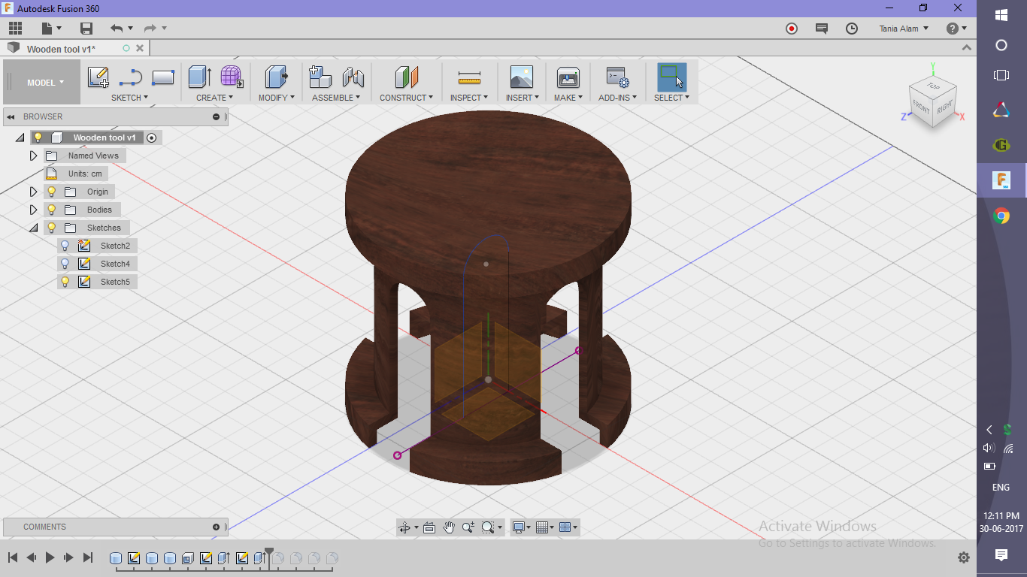Open the INSPECT menu
The image size is (1027, 577).
point(469,98)
